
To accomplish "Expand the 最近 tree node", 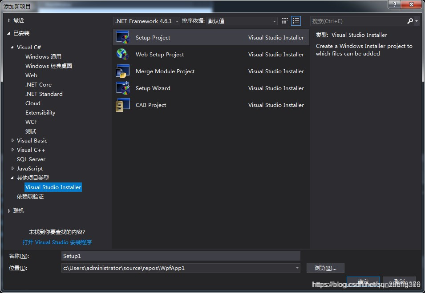I will (9, 20).
